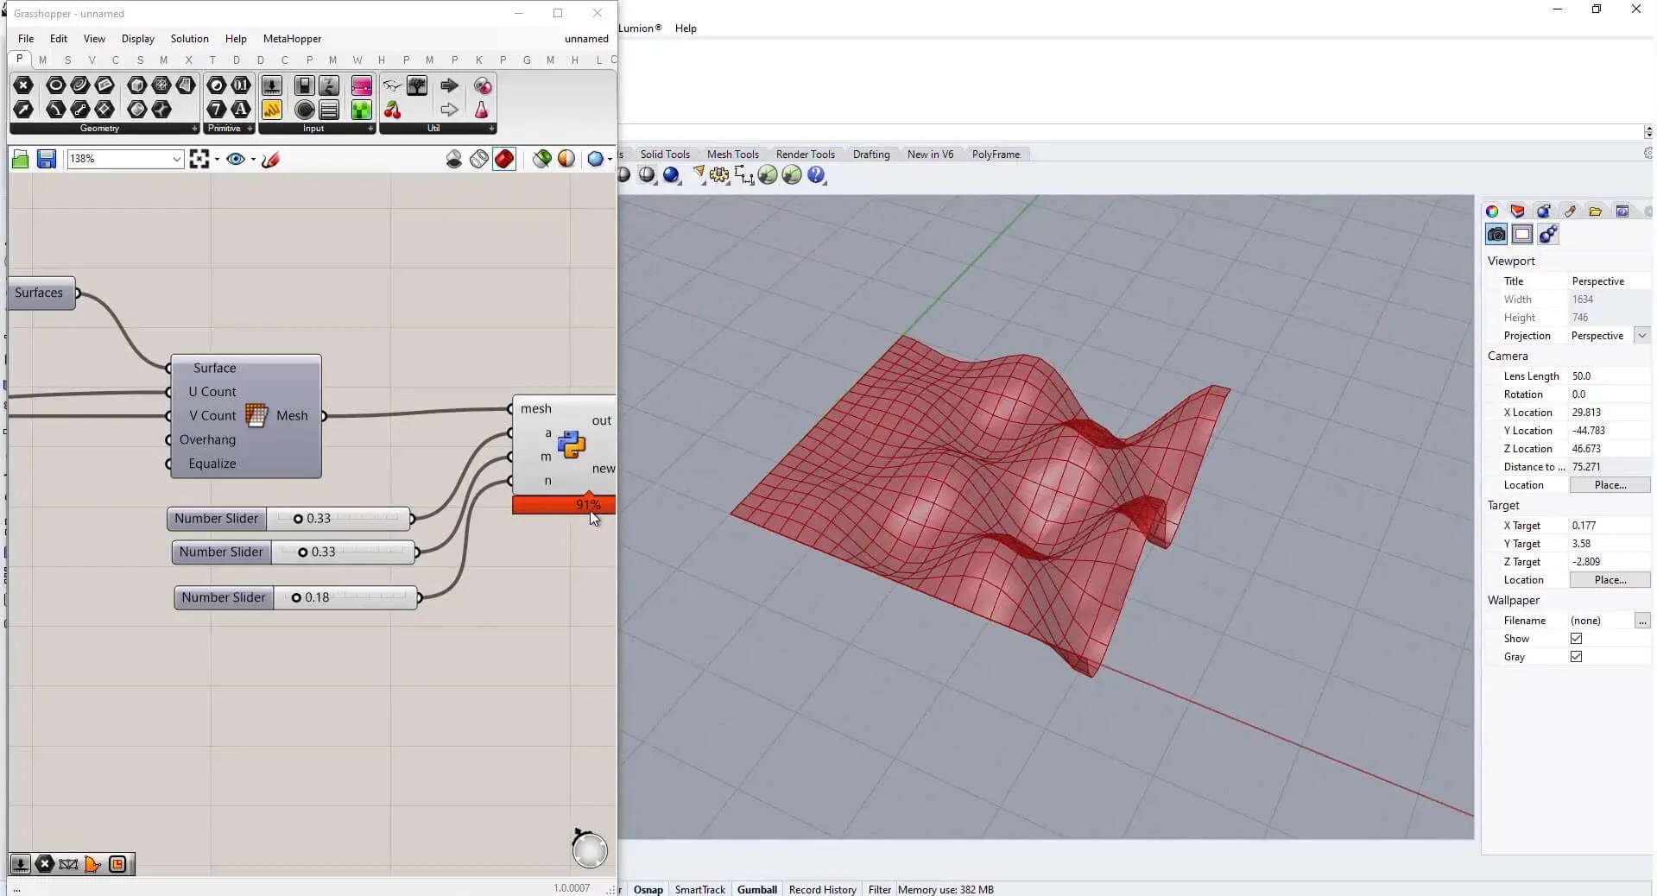Select the red sketch pen tool
The width and height of the screenshot is (1657, 896).
tap(270, 159)
